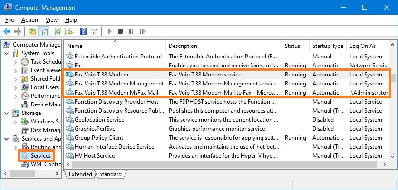This screenshot has width=398, height=190.
Task: Click the Up one level folder icon
Action: pyautogui.click(x=32, y=31)
